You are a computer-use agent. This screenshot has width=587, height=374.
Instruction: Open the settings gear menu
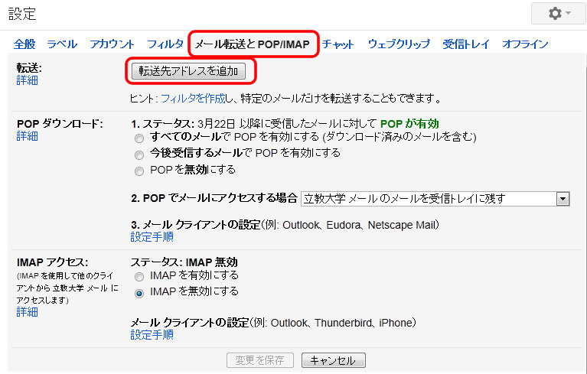pos(558,14)
